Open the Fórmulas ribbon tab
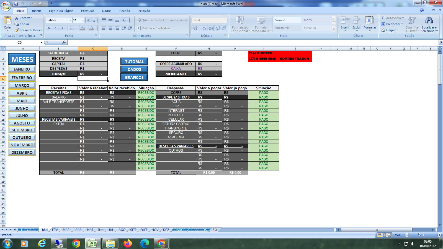This screenshot has height=249, width=443. click(87, 11)
